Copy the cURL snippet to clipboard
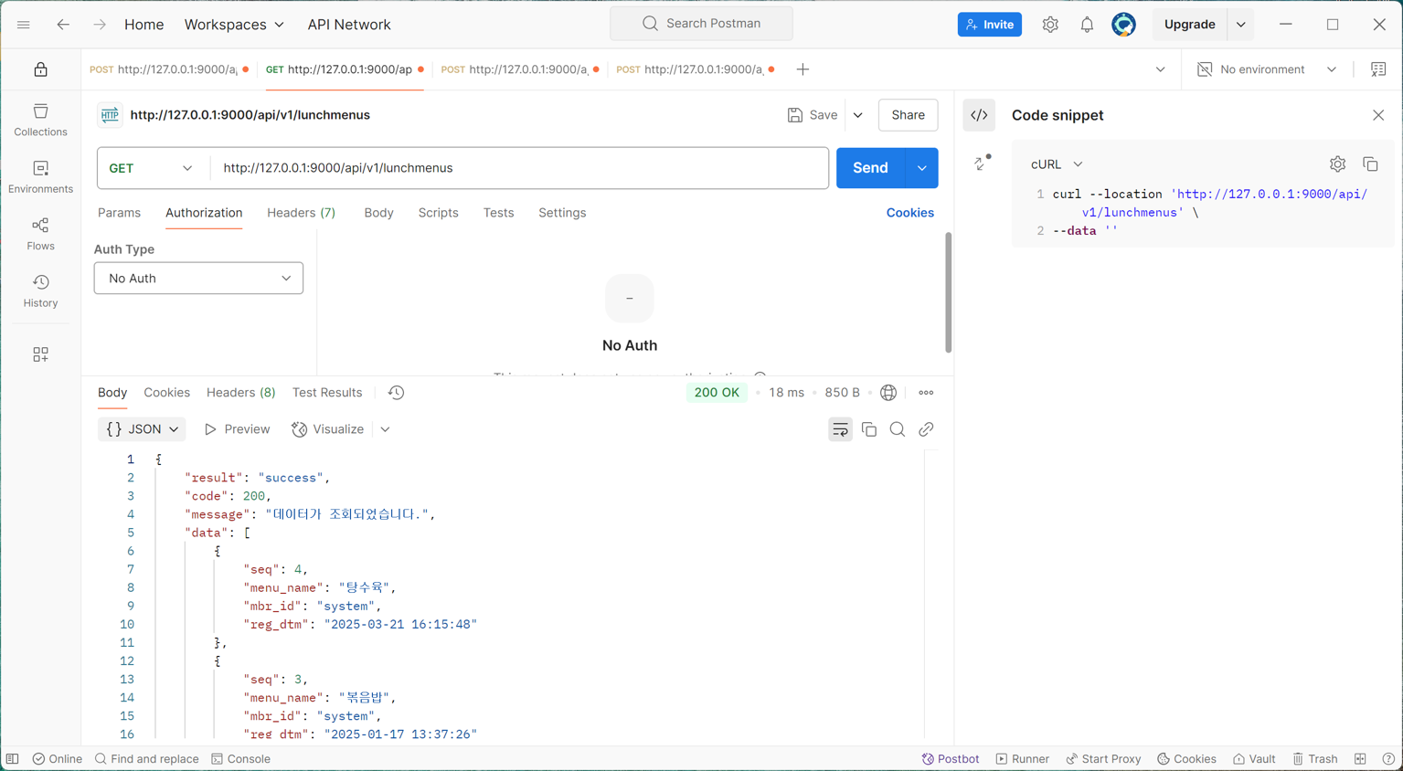The image size is (1403, 771). [1370, 164]
